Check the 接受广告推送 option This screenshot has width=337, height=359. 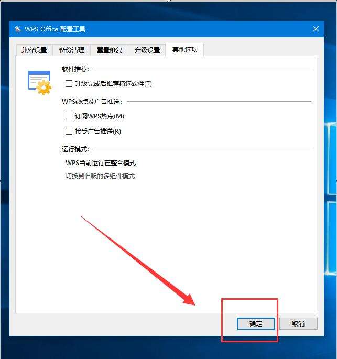[x=69, y=132]
